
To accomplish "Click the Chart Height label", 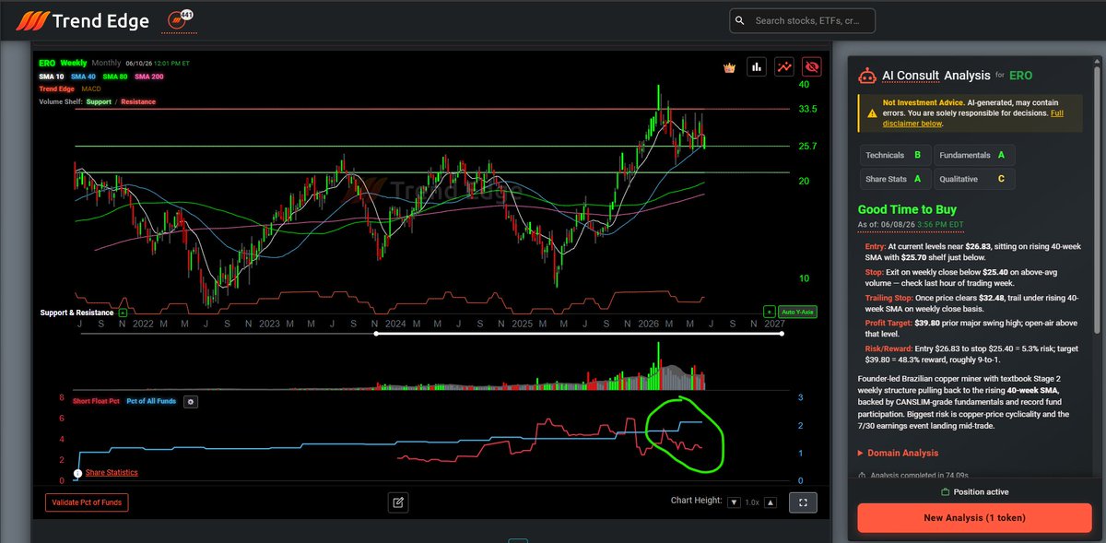I will [696, 502].
